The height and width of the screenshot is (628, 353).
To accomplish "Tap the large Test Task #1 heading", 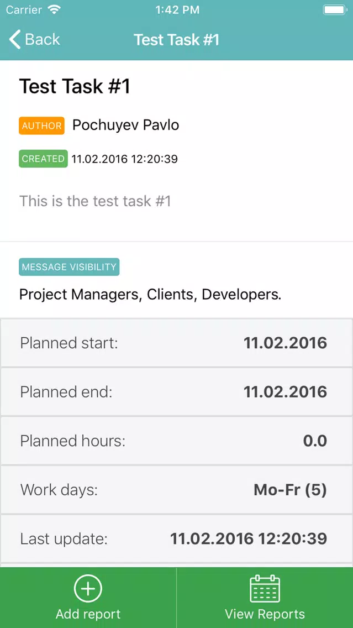I will tap(75, 86).
